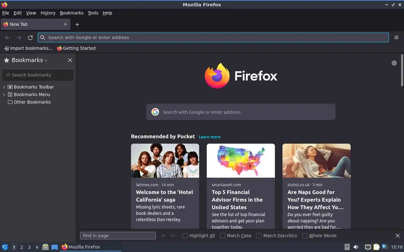Expand Bookmarks Toolbar folder
The width and height of the screenshot is (404, 252).
(4, 87)
